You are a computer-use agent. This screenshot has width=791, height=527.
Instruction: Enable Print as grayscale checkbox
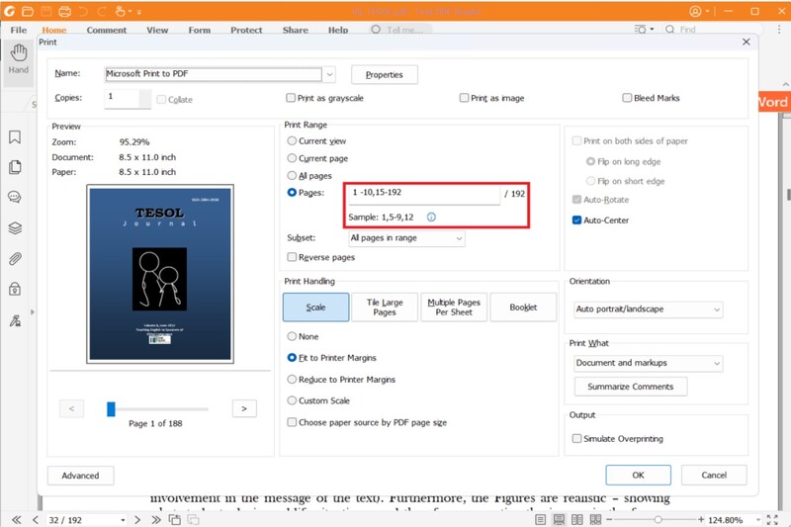(291, 98)
